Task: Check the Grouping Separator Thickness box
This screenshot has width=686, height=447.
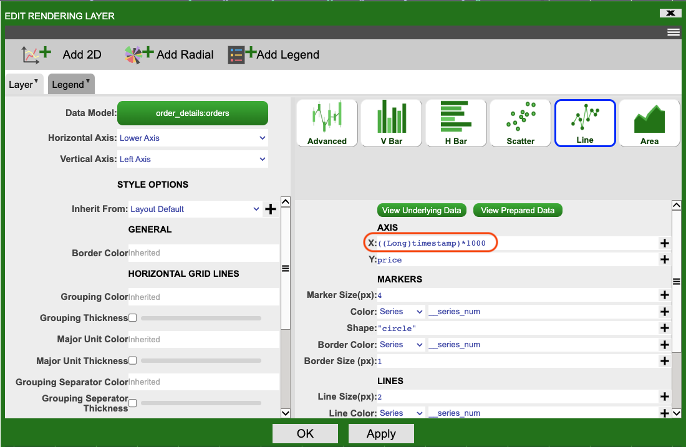Action: click(x=133, y=403)
